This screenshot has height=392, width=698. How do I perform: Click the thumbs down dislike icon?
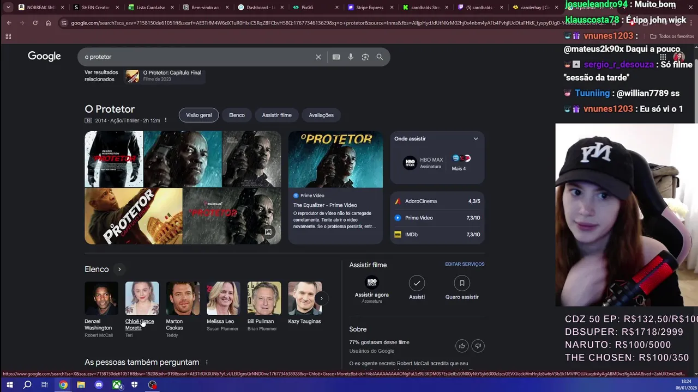[478, 346]
